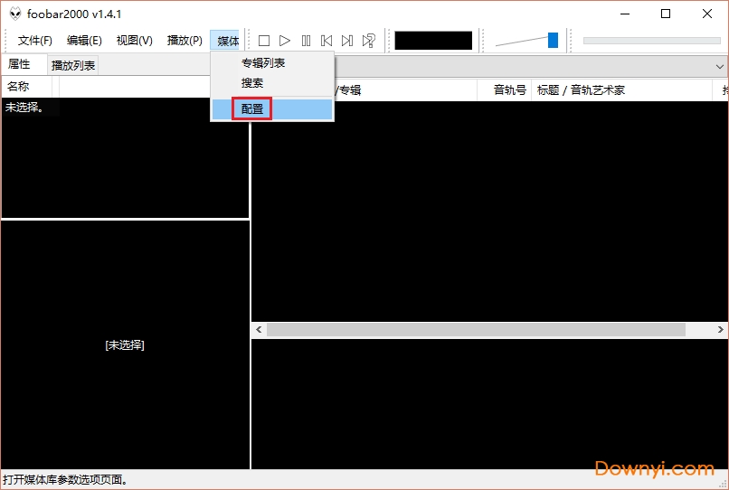
Task: Maximize the foobar2000 window
Action: point(666,14)
